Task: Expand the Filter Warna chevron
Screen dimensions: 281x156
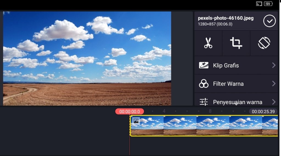Action: 274,84
